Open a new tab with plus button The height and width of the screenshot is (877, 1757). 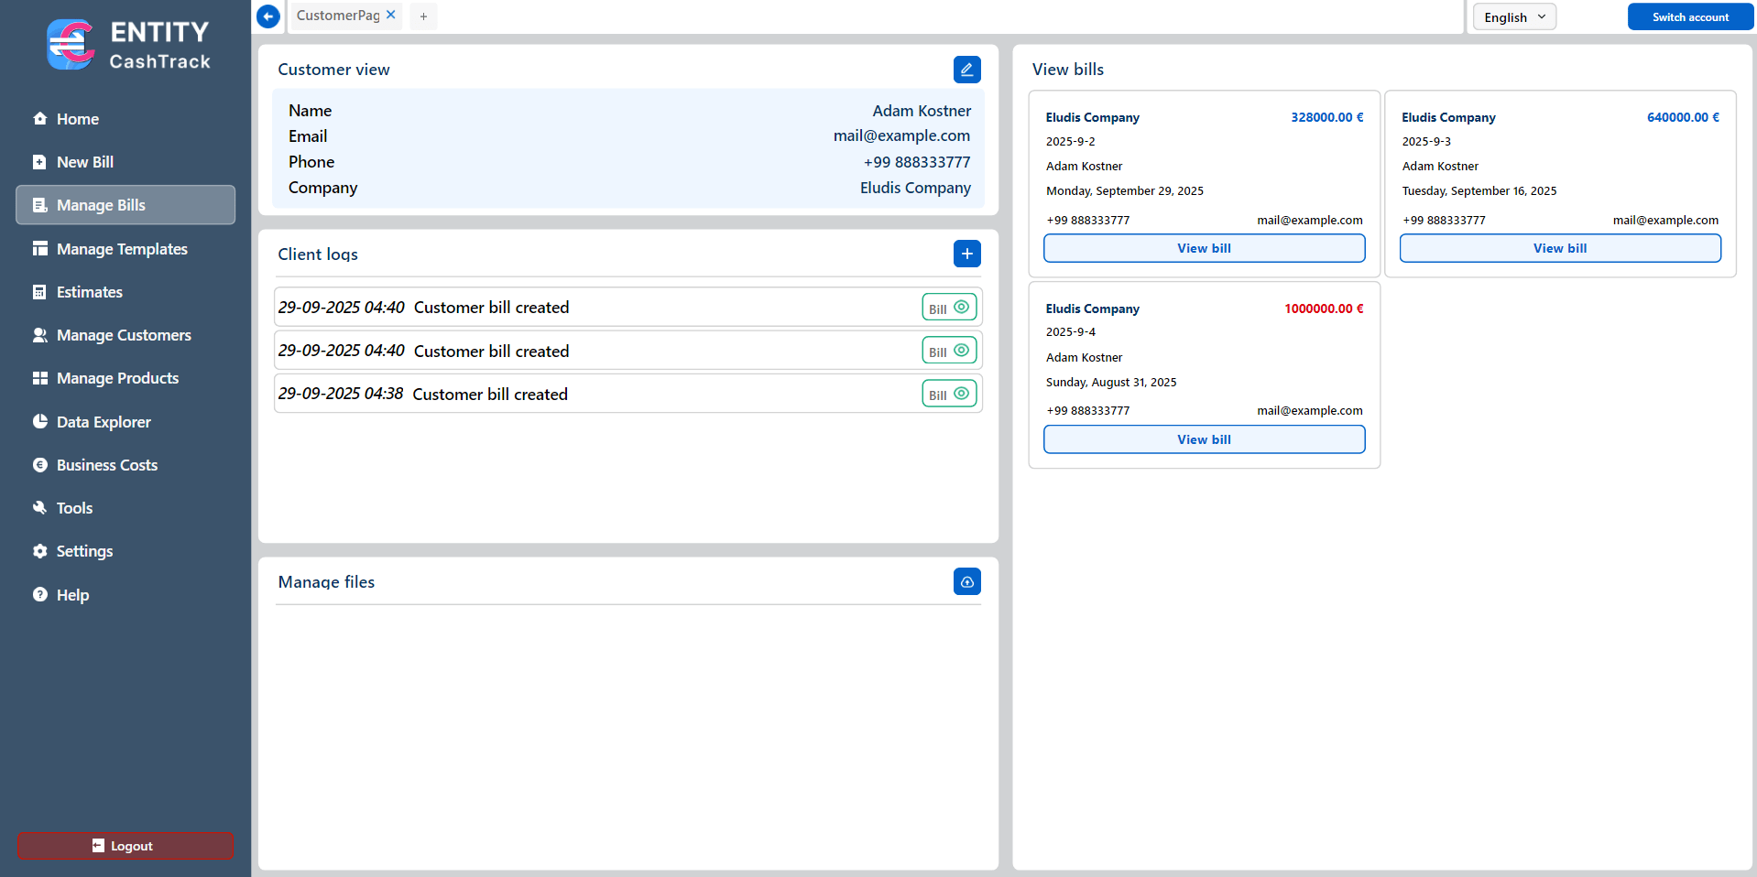pyautogui.click(x=423, y=16)
